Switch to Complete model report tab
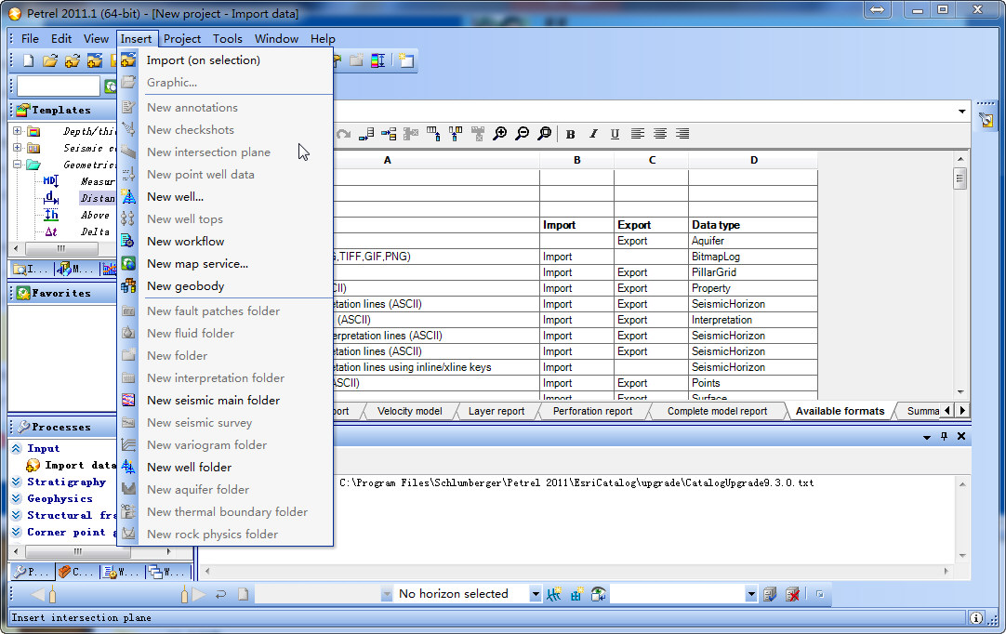The image size is (1006, 634). tap(717, 411)
